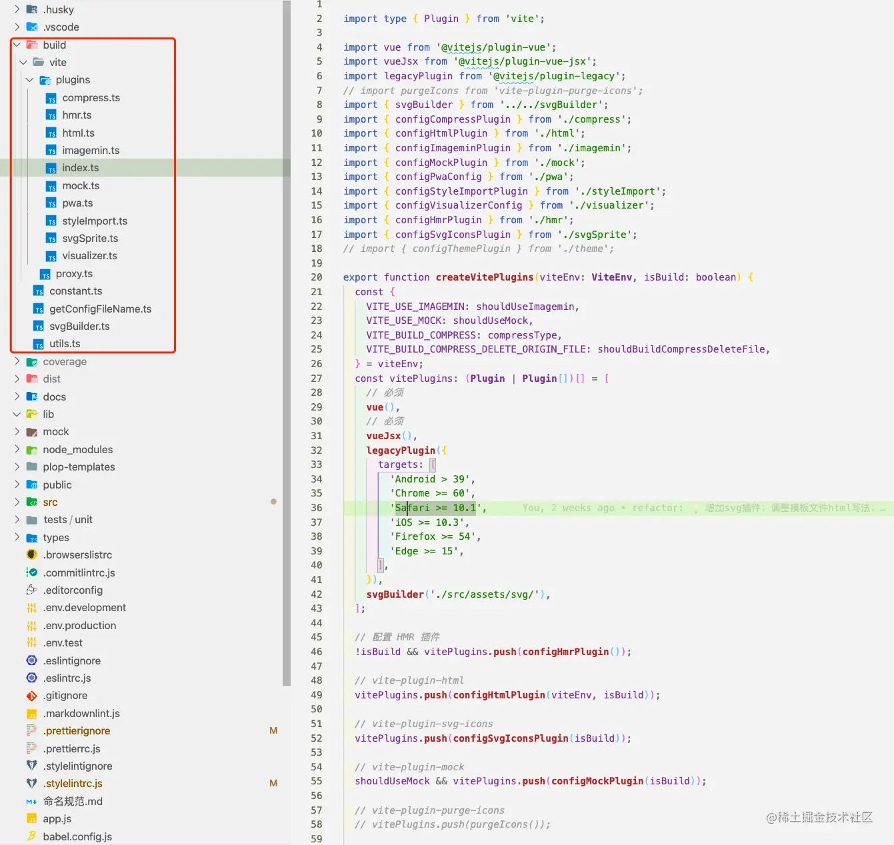Open constant.ts file
The height and width of the screenshot is (845, 894).
75,291
